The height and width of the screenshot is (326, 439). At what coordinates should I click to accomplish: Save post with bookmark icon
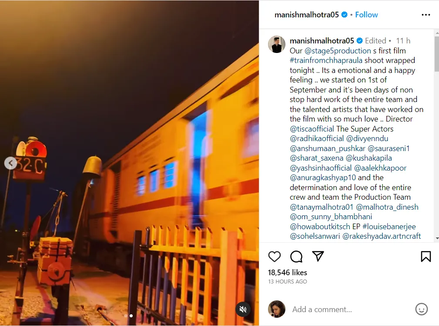pos(426,257)
